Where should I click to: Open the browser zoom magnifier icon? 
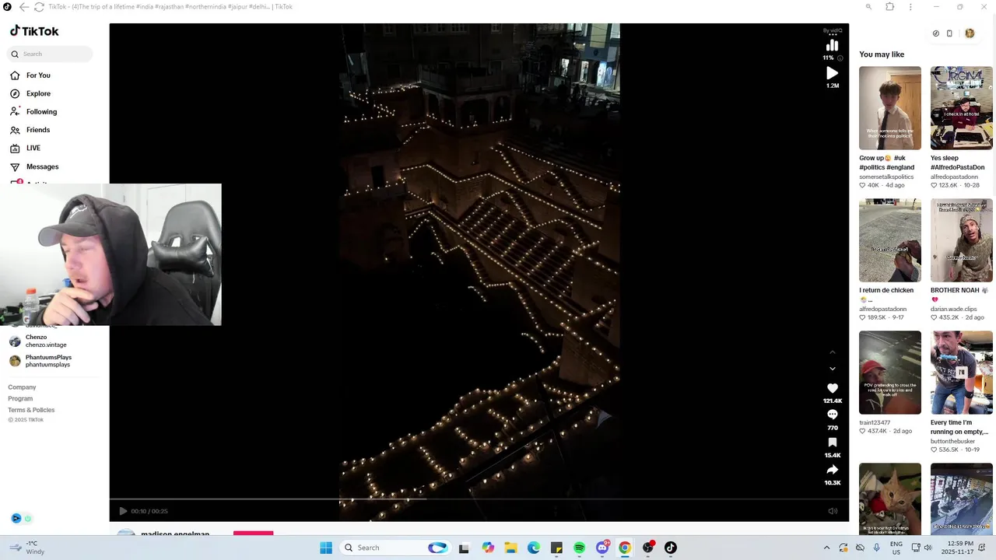tap(868, 7)
